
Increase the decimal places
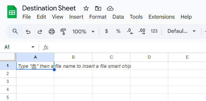click(142, 31)
